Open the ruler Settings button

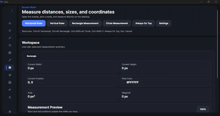[x=164, y=23]
